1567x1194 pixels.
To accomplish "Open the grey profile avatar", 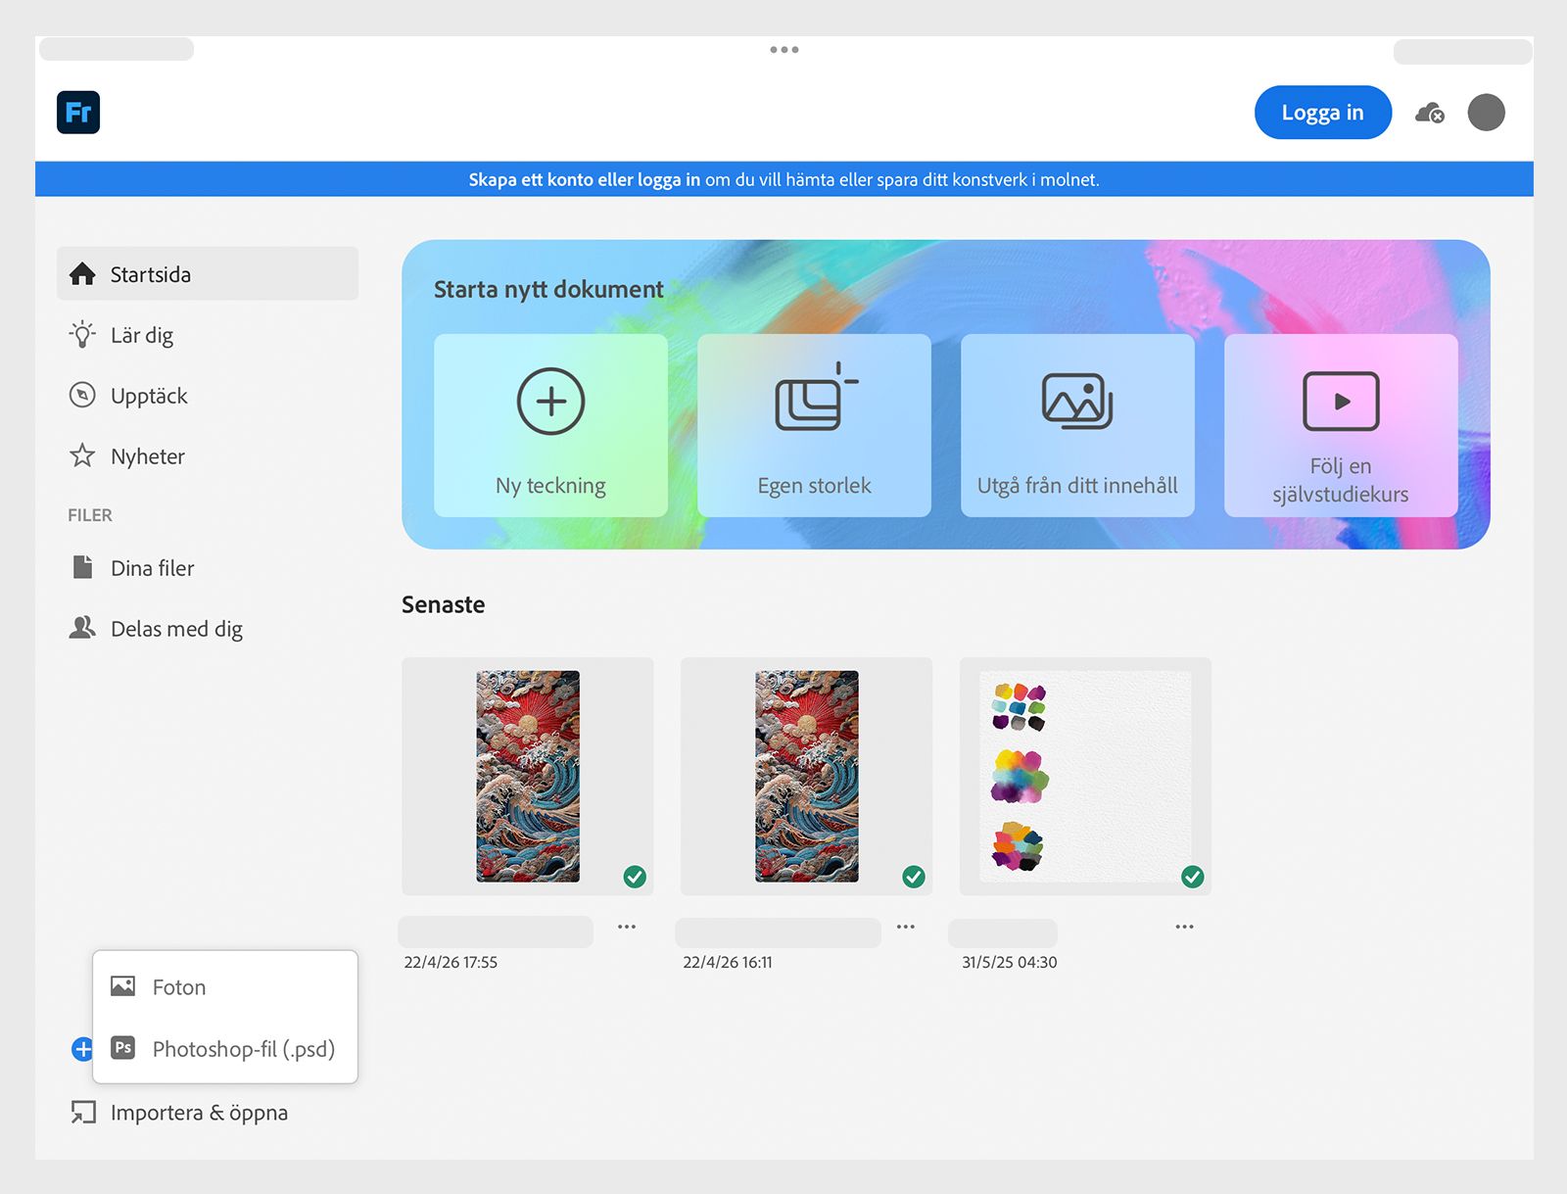I will pos(1486,113).
